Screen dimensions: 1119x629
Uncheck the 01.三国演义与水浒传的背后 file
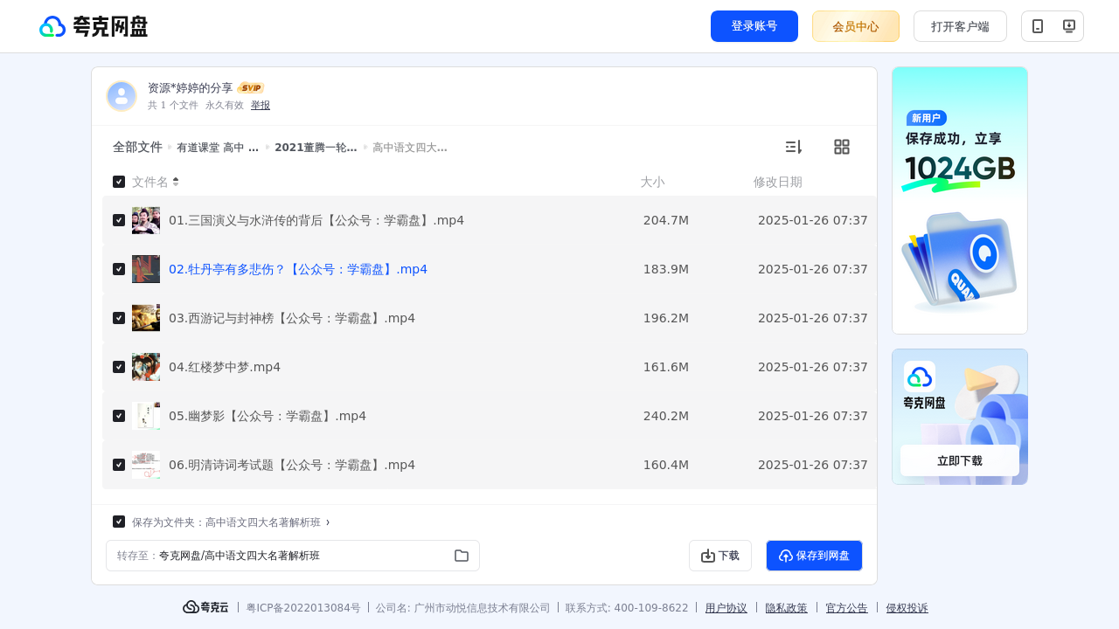[x=119, y=220]
